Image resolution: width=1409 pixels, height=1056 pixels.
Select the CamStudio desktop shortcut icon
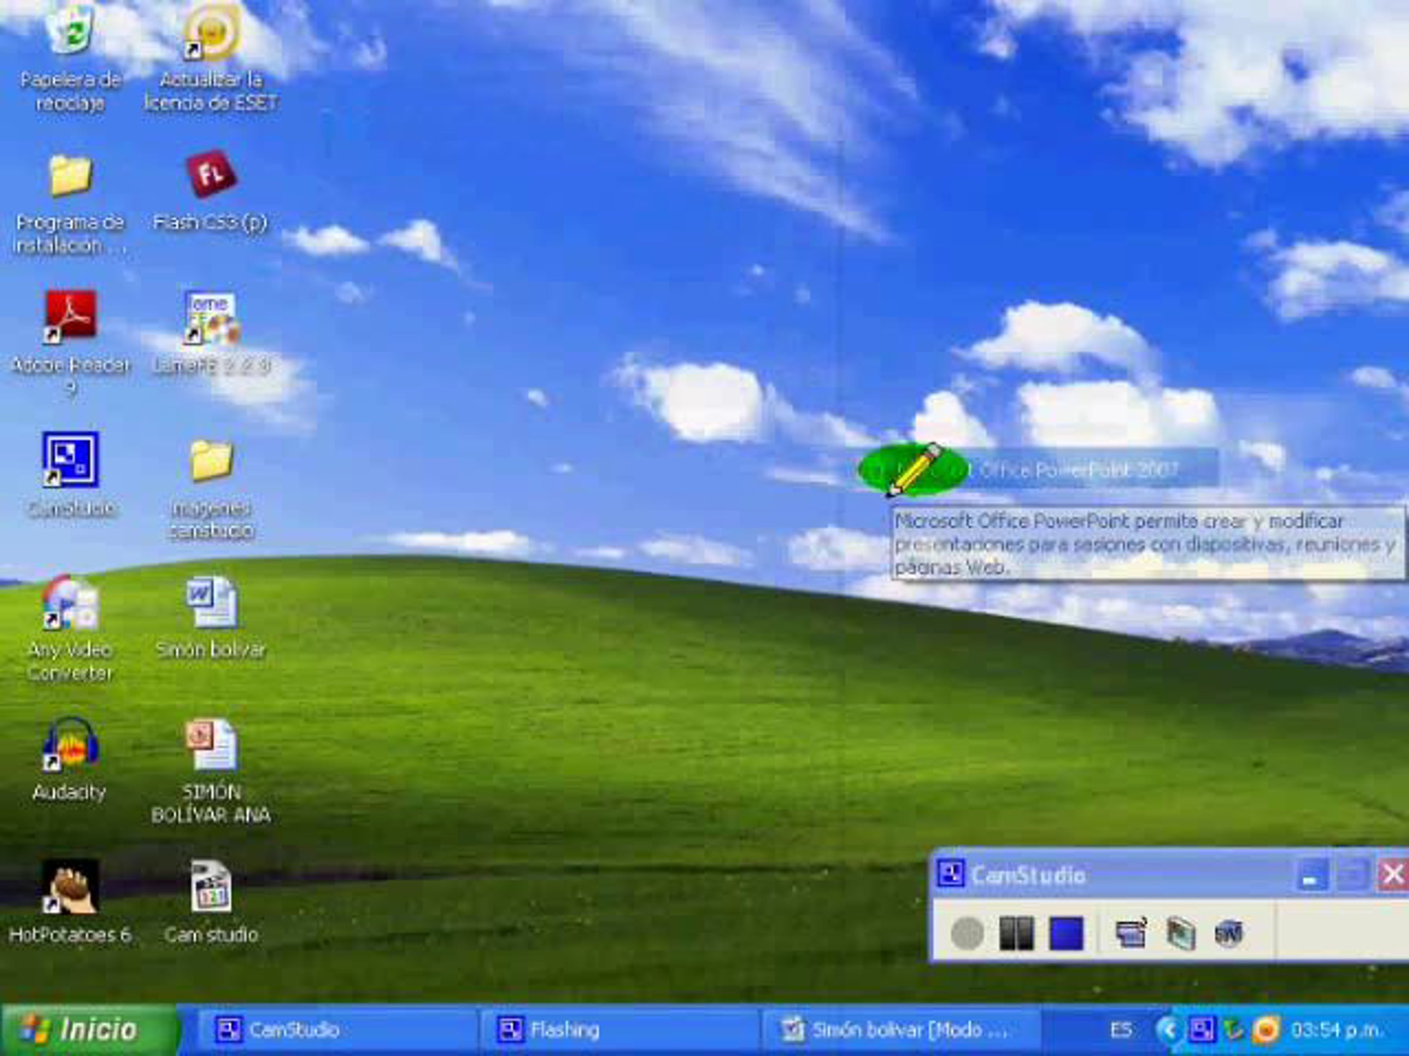[x=70, y=459]
